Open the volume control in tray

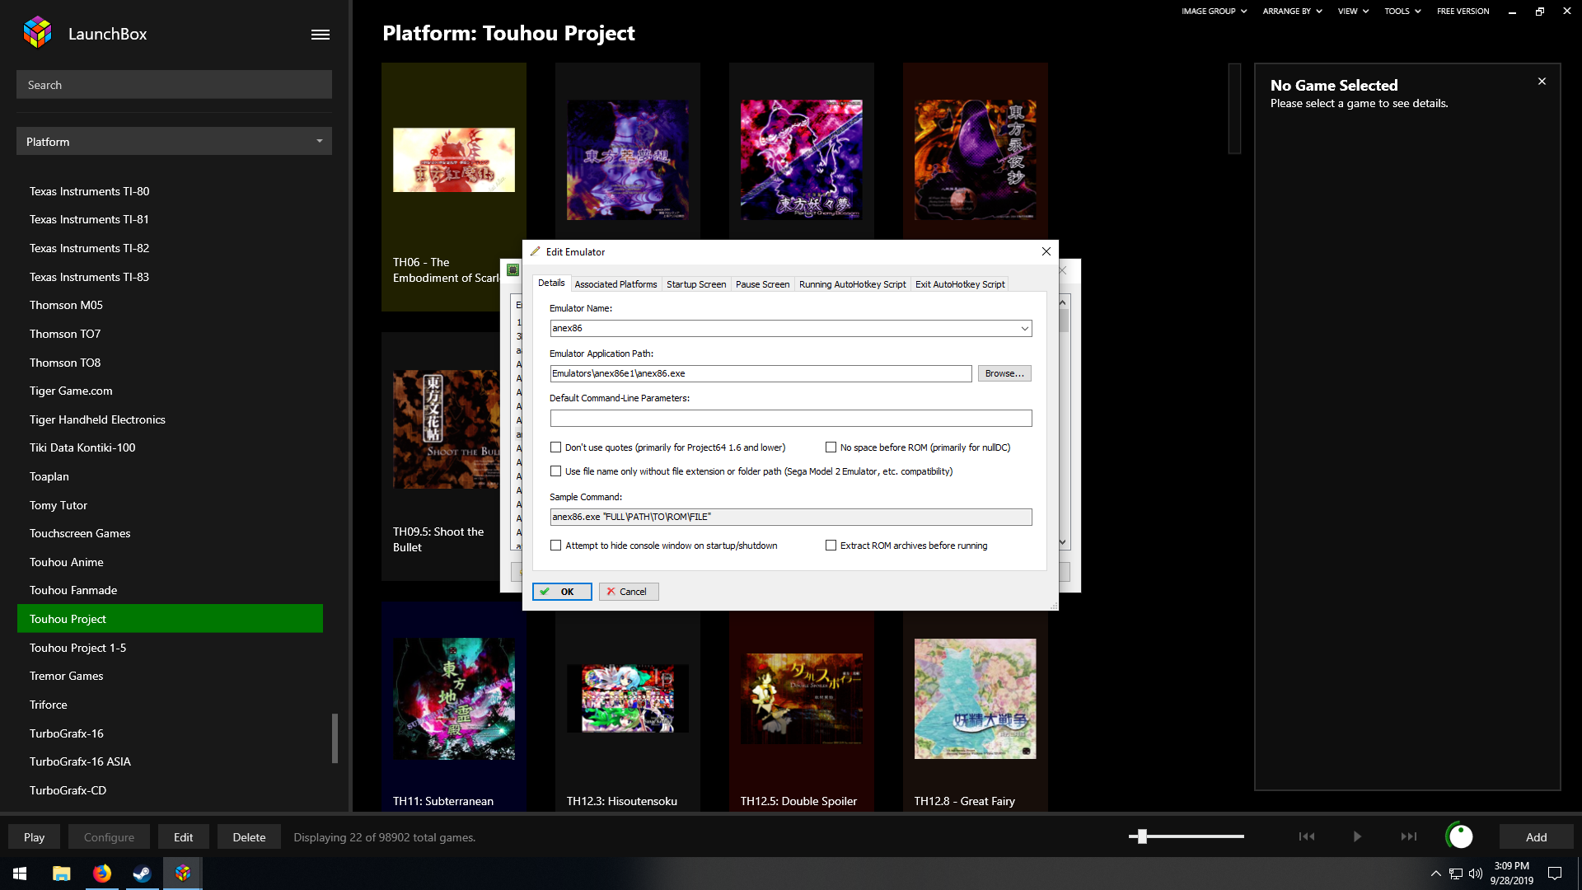(1476, 874)
